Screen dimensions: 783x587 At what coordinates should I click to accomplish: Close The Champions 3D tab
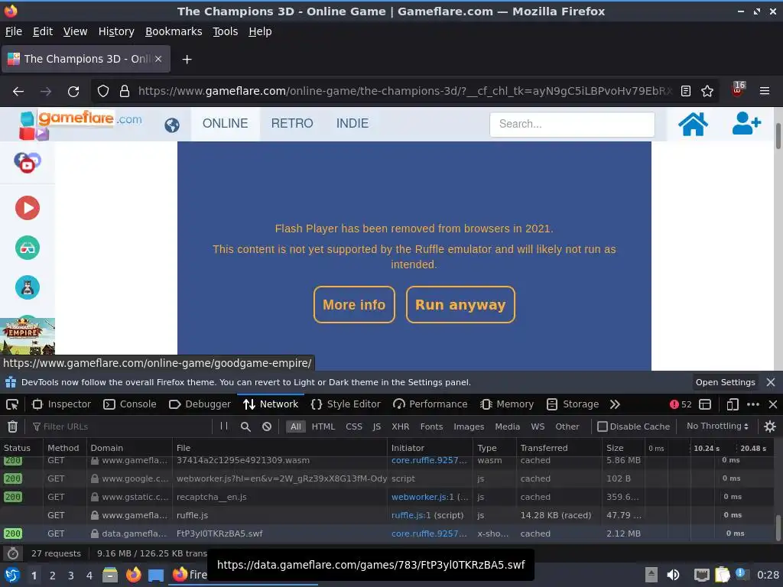pos(158,59)
